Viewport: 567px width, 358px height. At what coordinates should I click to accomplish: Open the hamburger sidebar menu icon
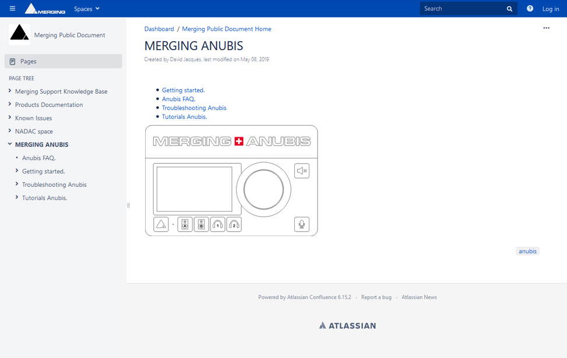pyautogui.click(x=12, y=8)
